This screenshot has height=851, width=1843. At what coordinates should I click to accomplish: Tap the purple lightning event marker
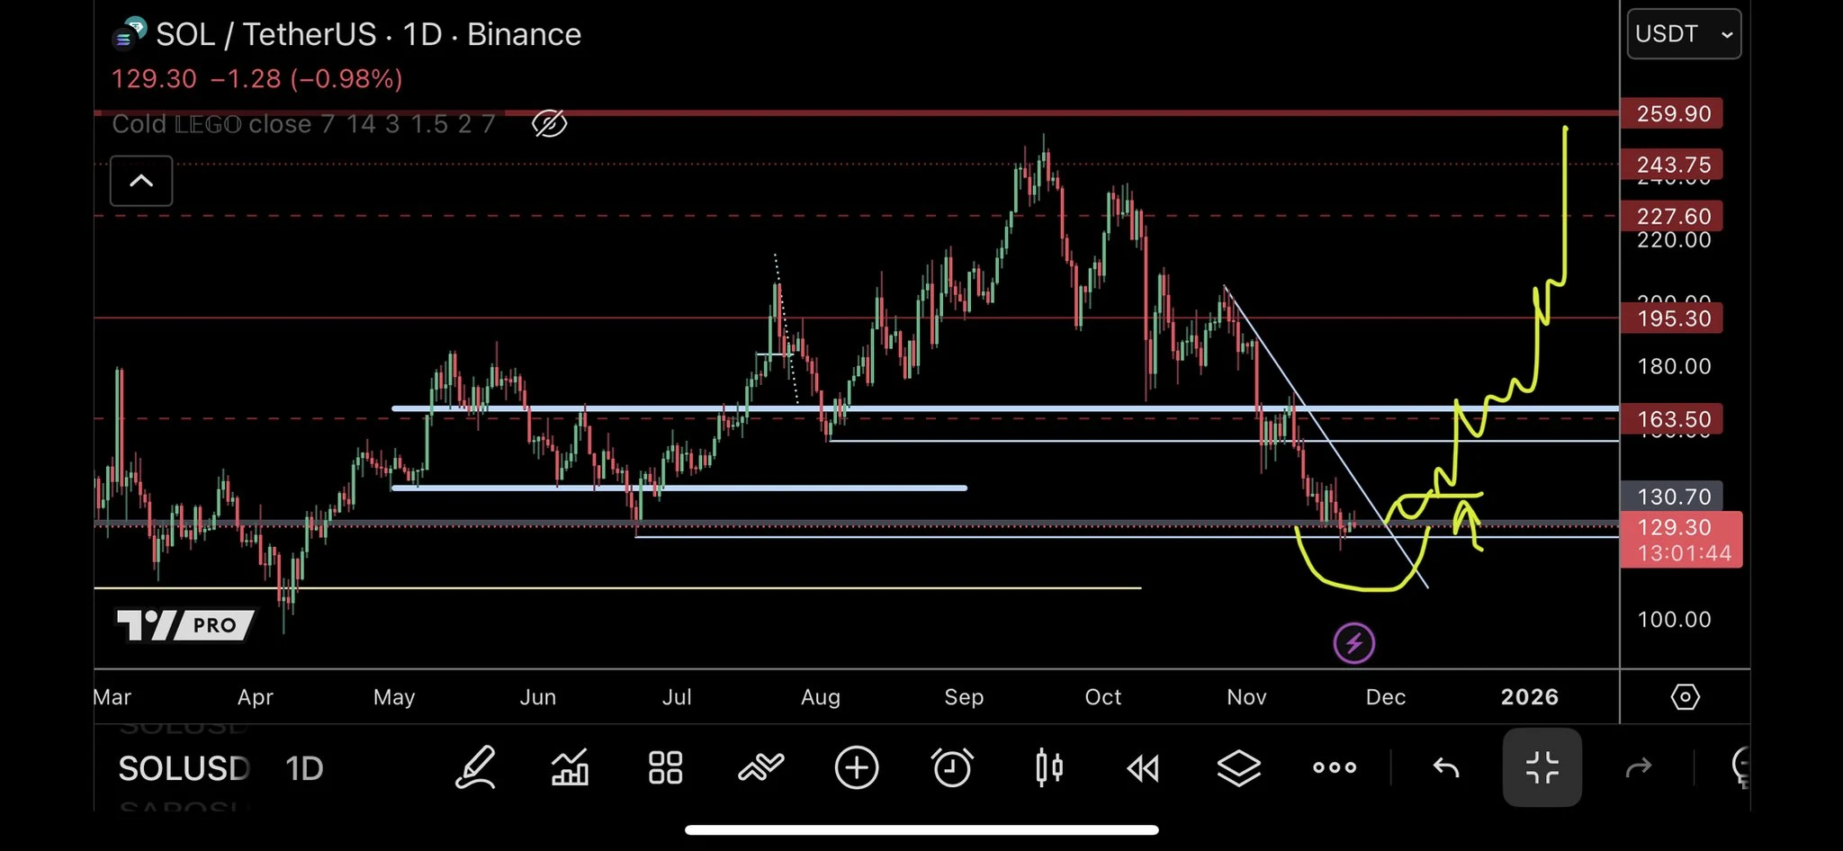pos(1353,643)
